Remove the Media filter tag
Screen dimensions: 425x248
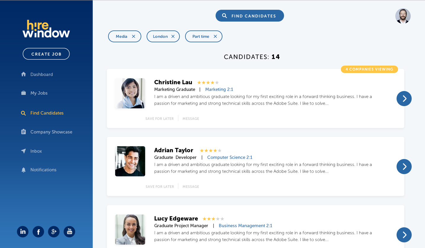(x=133, y=36)
